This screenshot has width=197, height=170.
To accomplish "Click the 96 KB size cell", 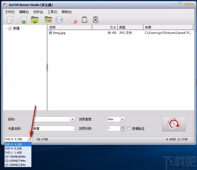I will (112, 33).
